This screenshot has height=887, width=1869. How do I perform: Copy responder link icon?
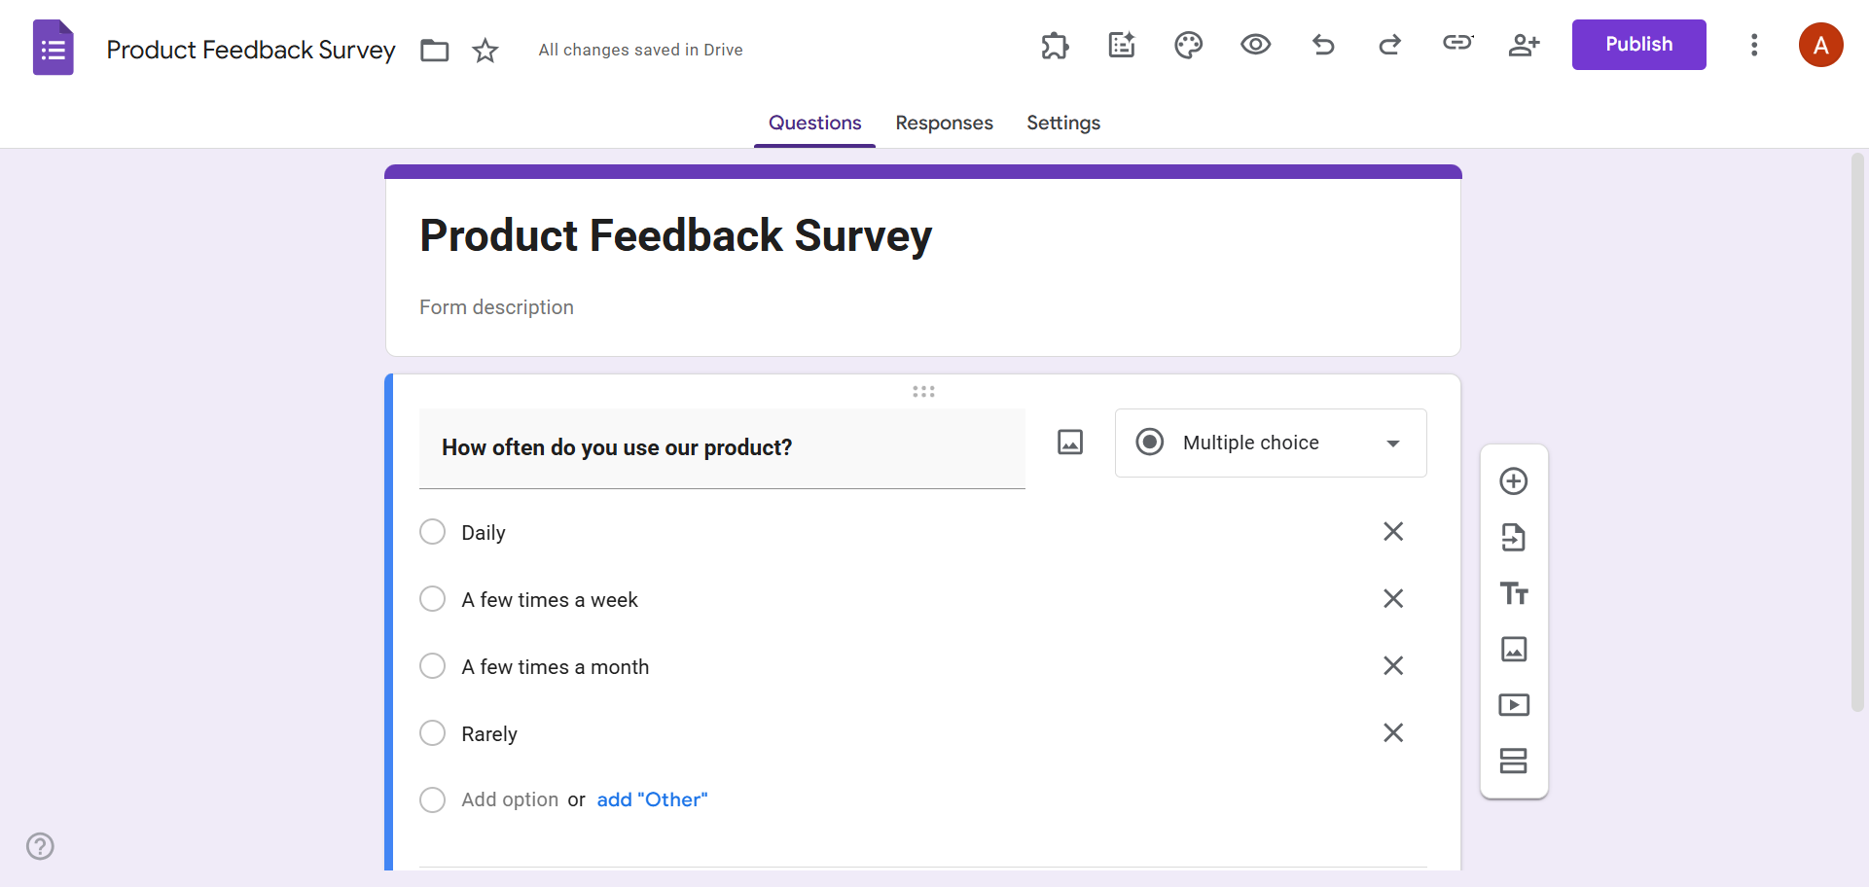click(1457, 42)
